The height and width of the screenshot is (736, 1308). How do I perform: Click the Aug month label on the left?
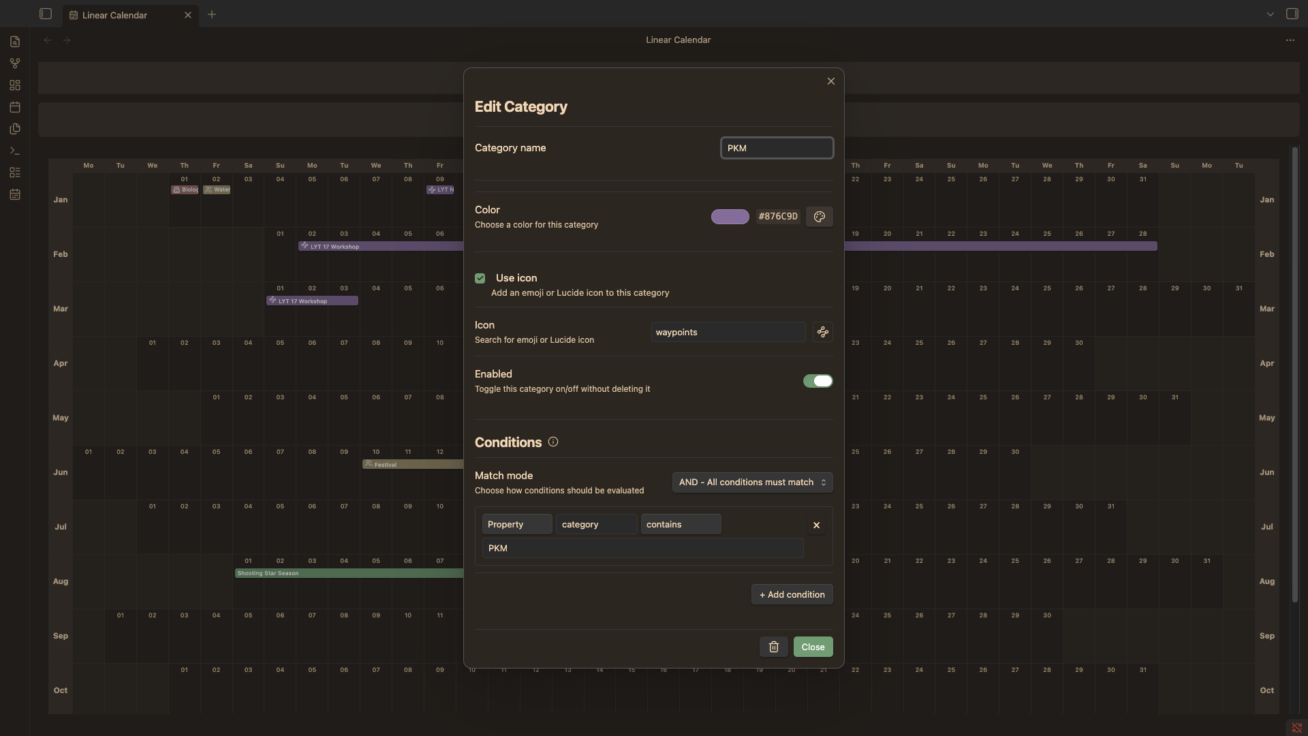(x=61, y=581)
